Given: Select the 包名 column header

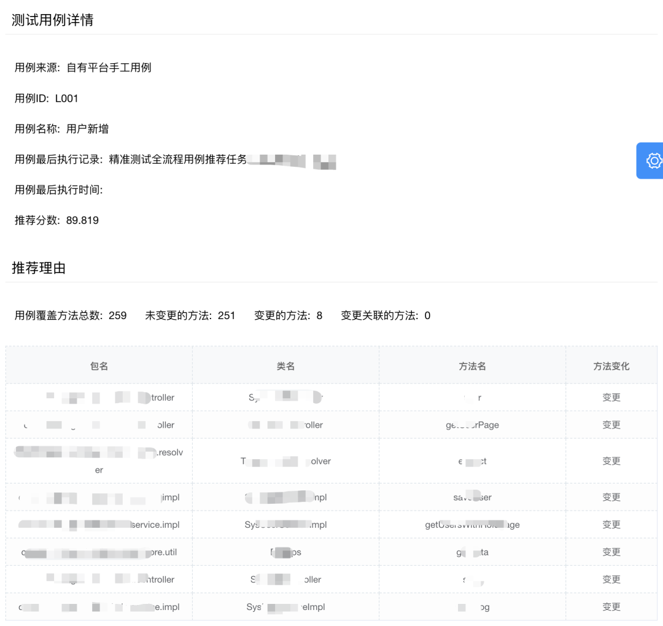Looking at the screenshot, I should [x=98, y=365].
